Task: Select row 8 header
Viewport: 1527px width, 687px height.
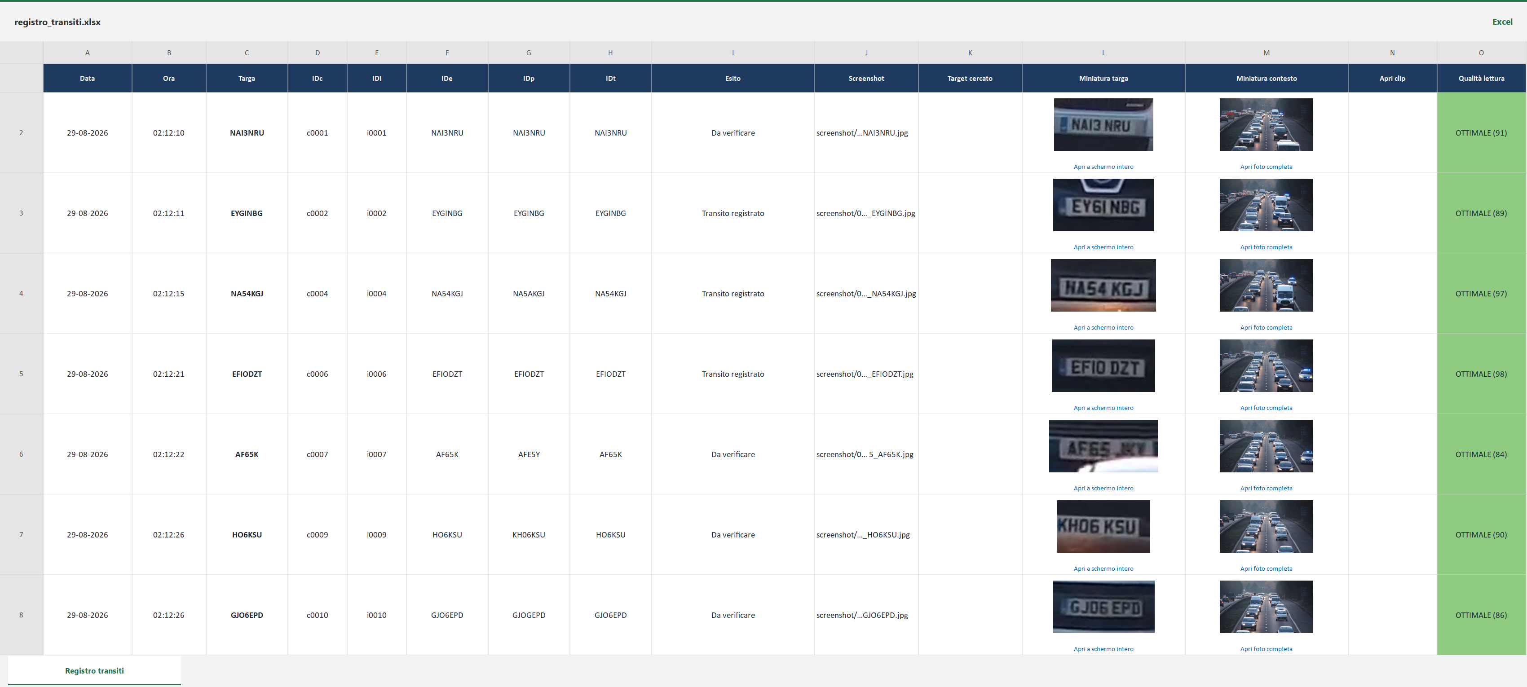Action: 22,615
